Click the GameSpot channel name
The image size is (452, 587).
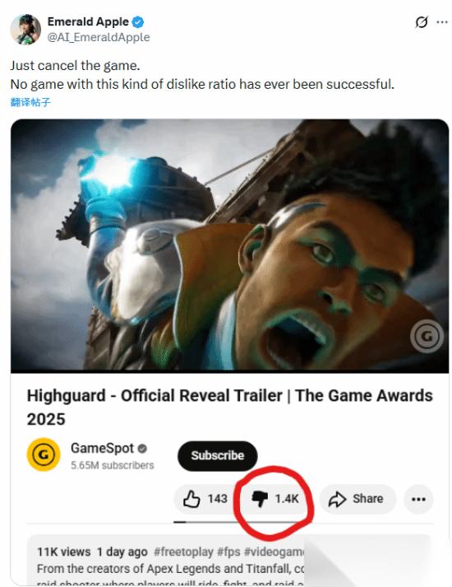pyautogui.click(x=102, y=448)
